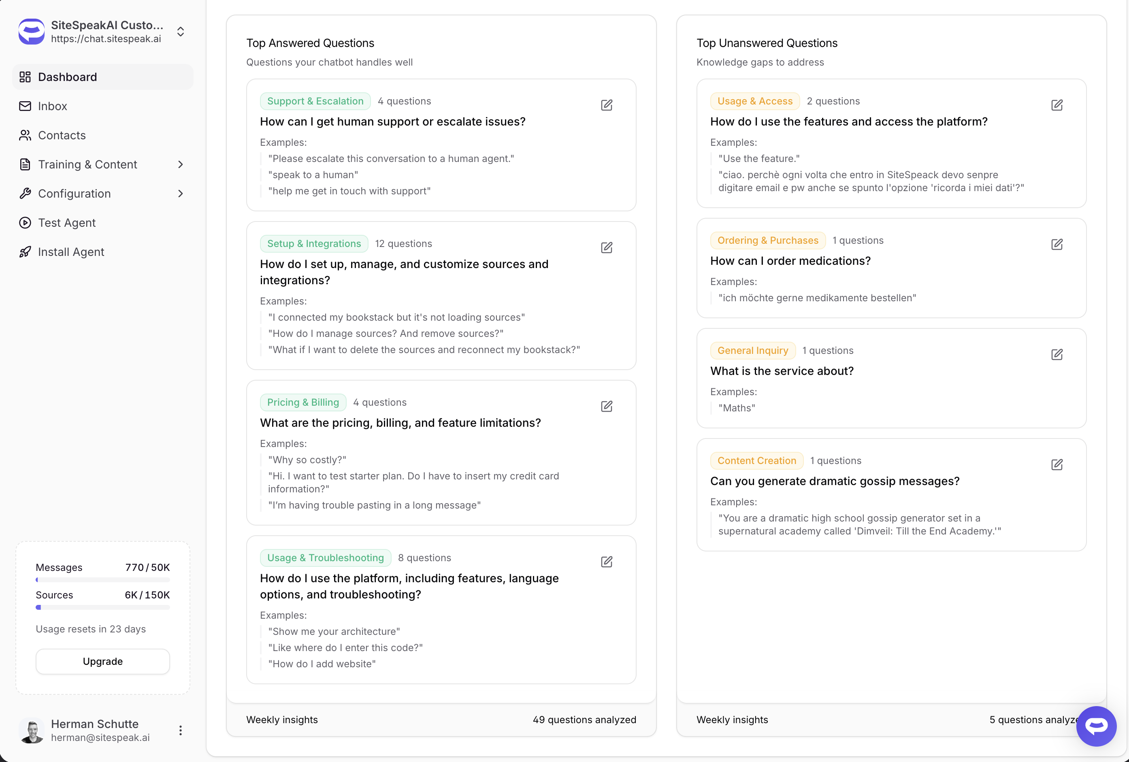The height and width of the screenshot is (762, 1129).
Task: Click edit icon on Support & Escalation card
Action: pos(606,105)
